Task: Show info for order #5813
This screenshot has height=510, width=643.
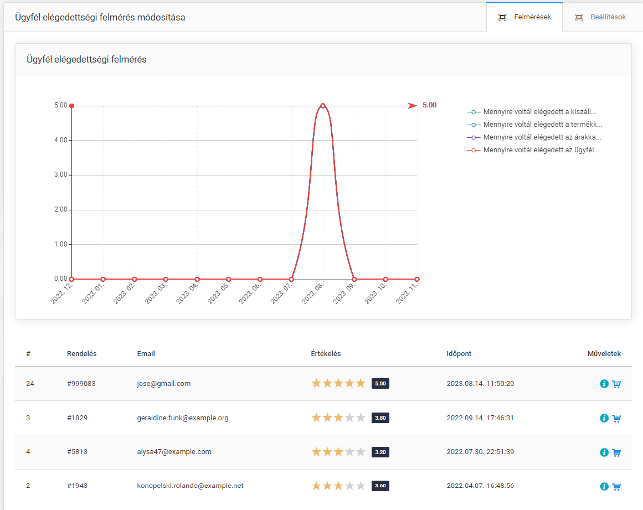Action: point(604,452)
